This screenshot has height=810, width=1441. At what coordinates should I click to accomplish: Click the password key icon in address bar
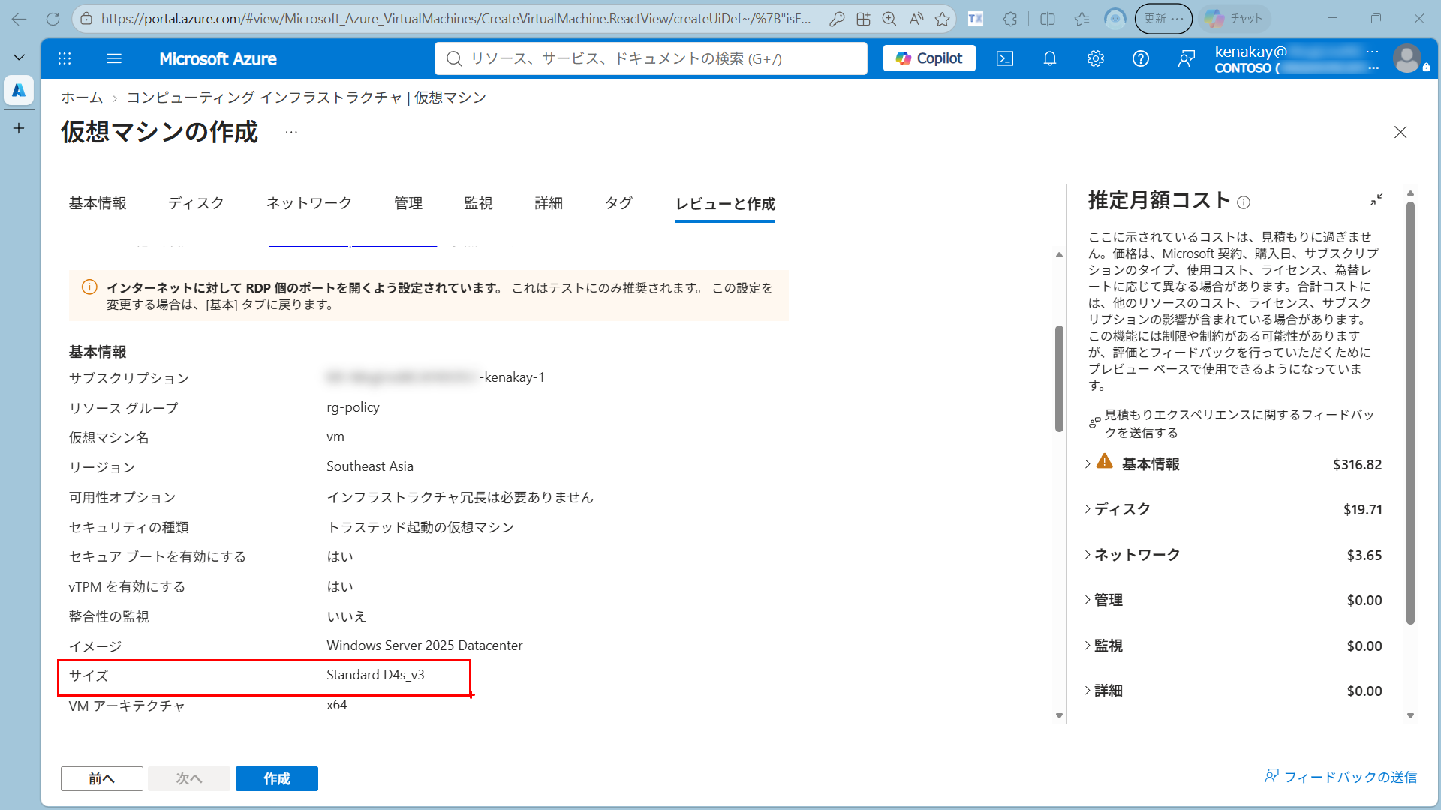click(837, 19)
